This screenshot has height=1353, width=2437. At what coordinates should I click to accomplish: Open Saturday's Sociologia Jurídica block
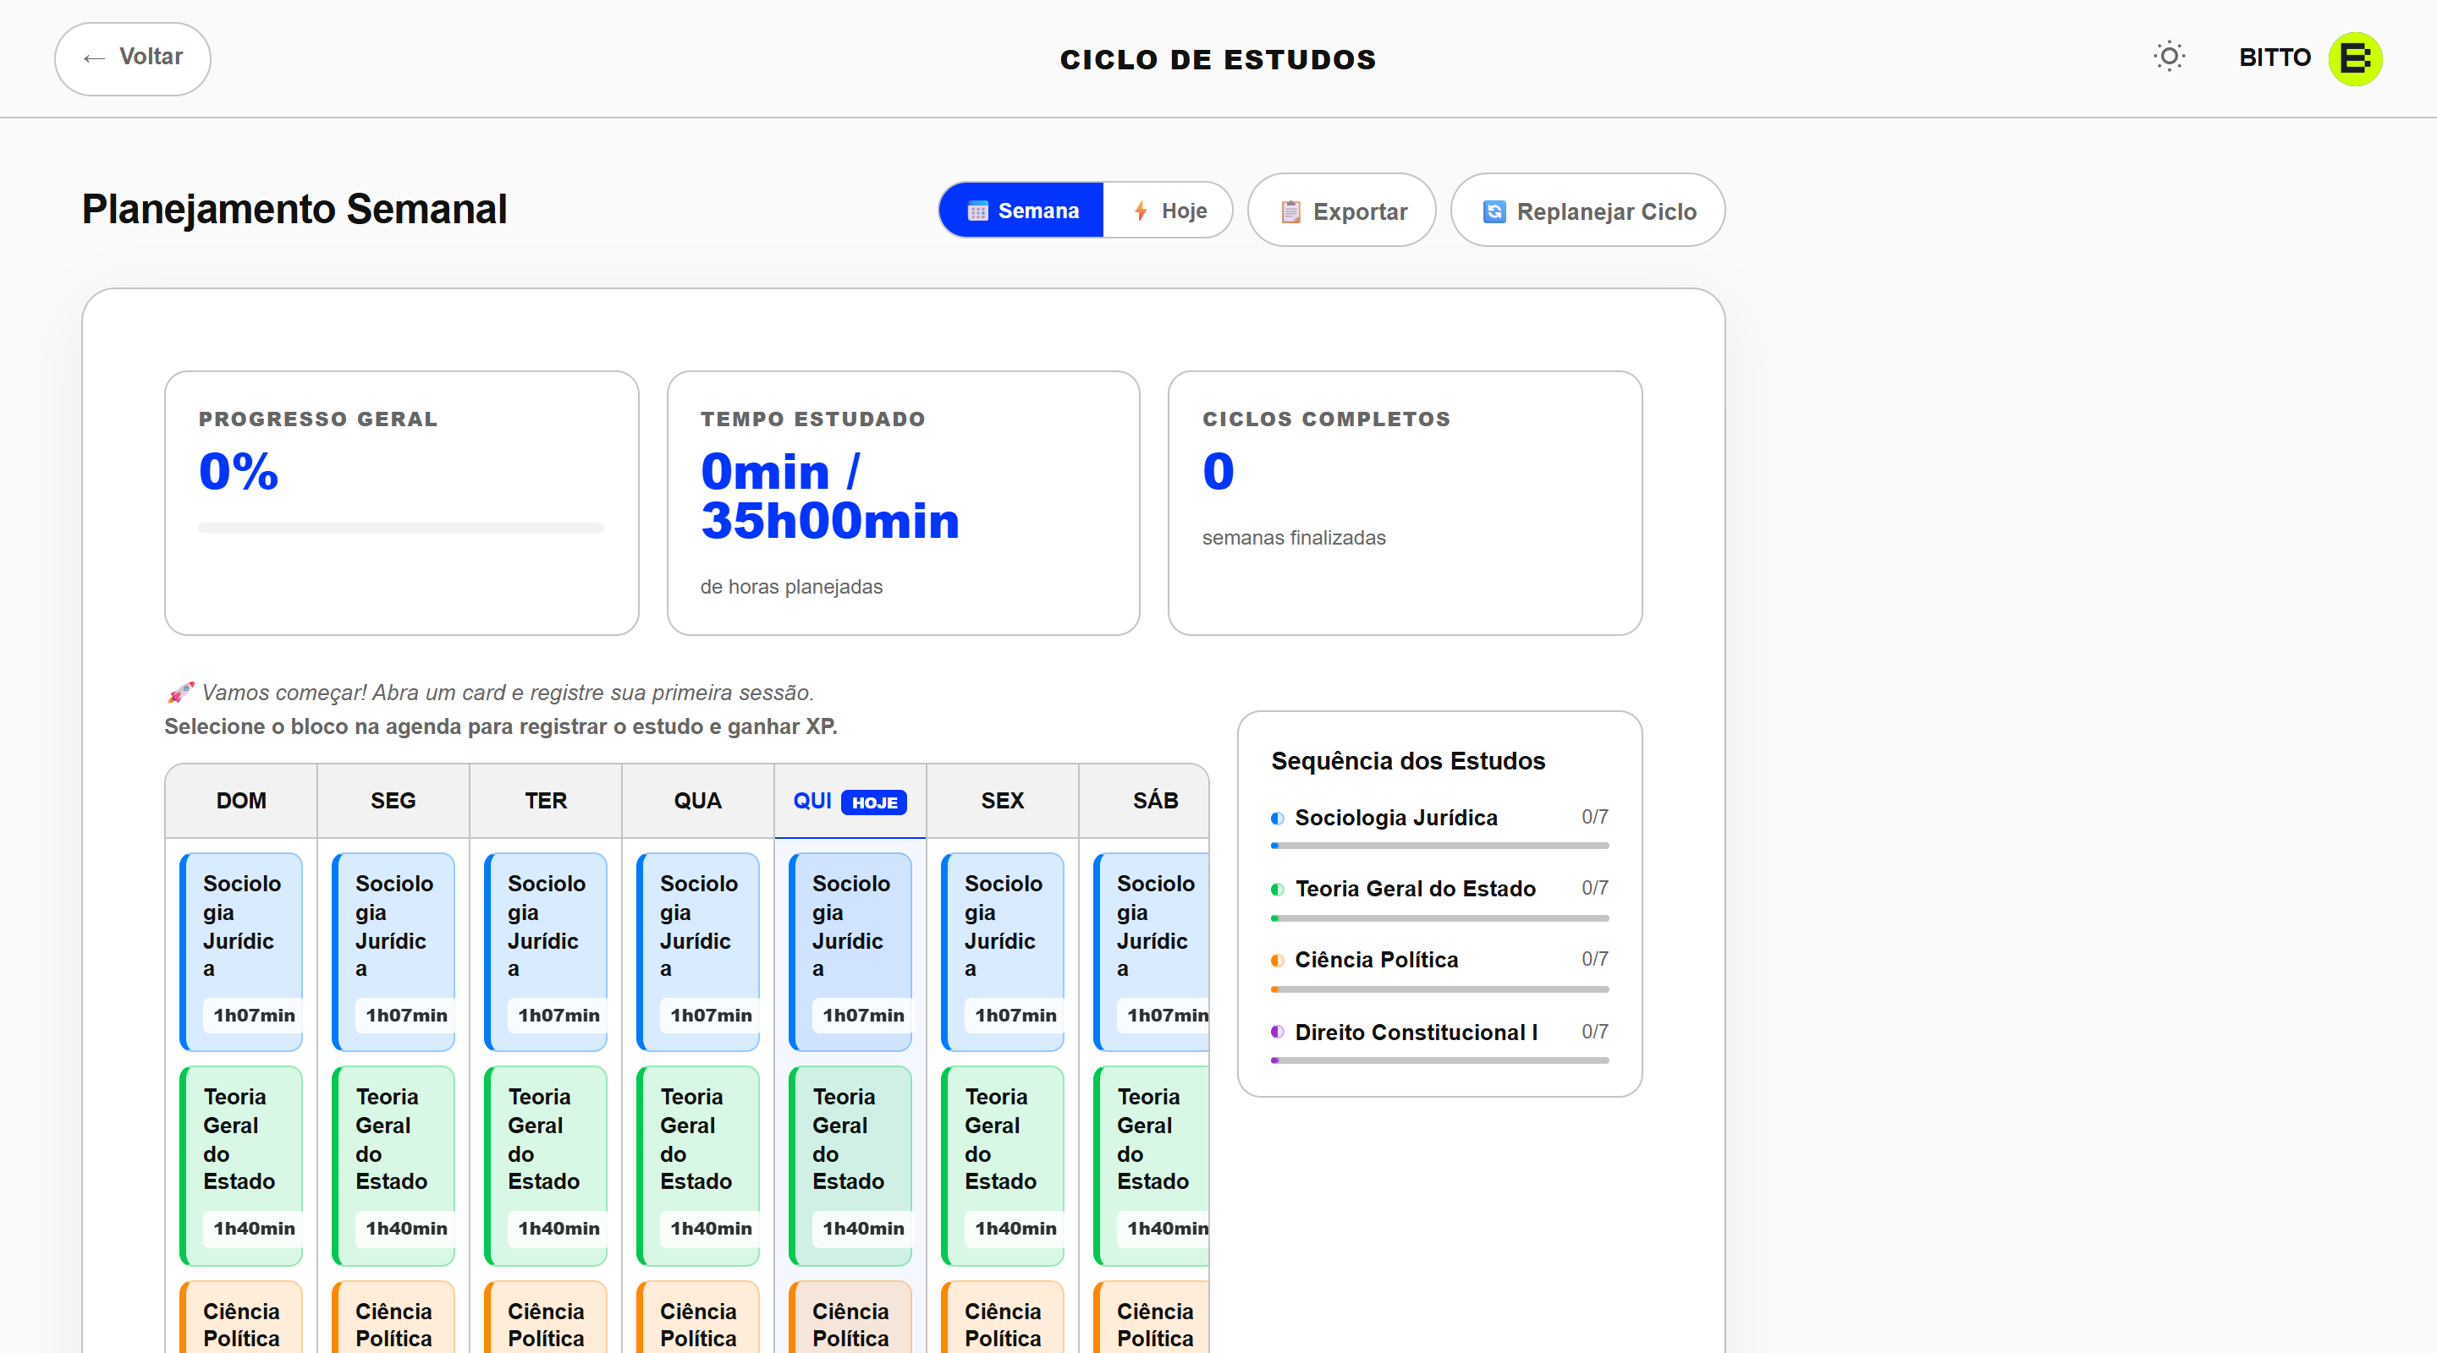[1152, 952]
